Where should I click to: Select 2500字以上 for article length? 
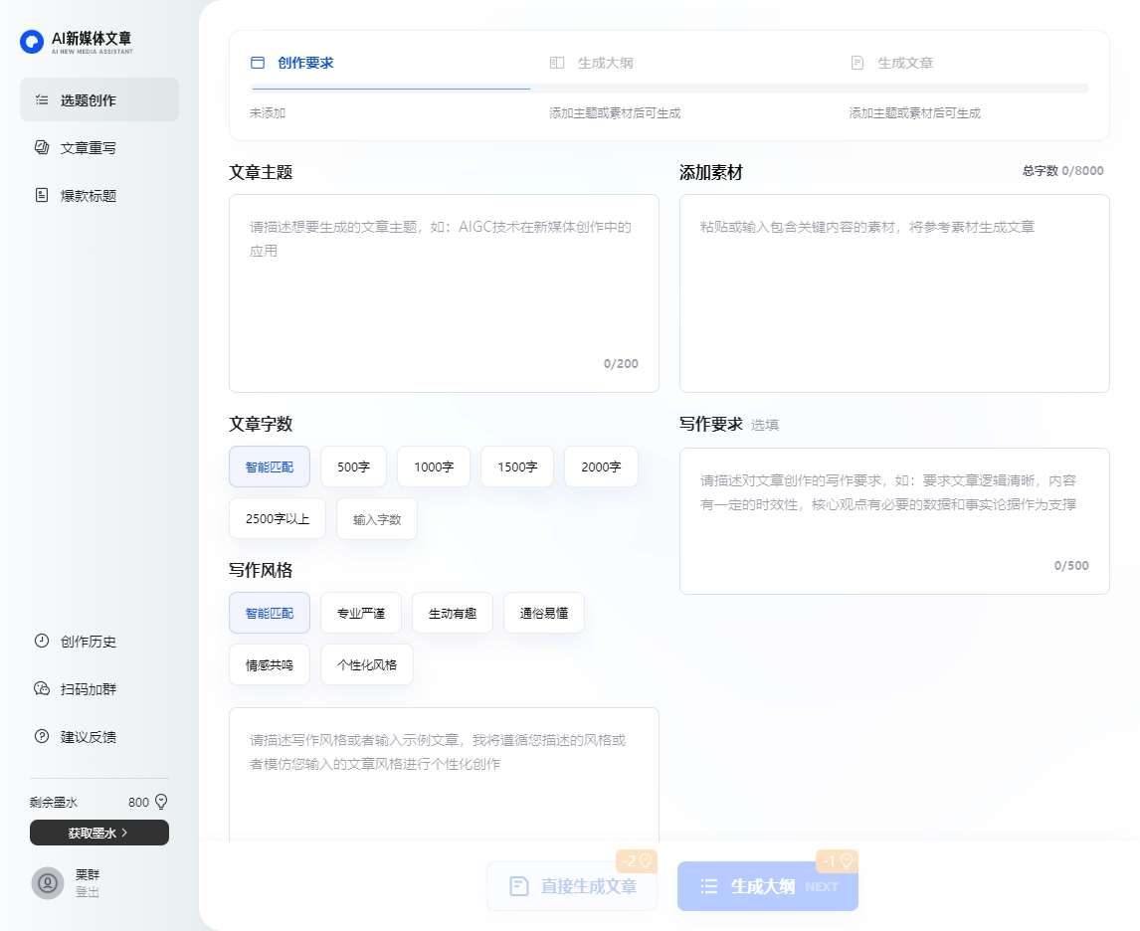(277, 518)
